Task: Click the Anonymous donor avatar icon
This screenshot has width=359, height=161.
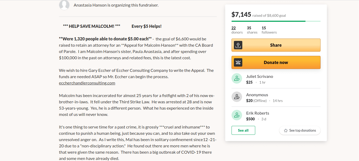Action: (237, 97)
